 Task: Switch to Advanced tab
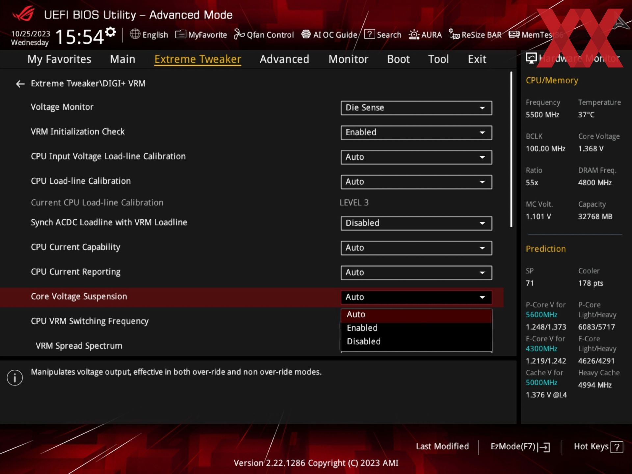click(284, 59)
